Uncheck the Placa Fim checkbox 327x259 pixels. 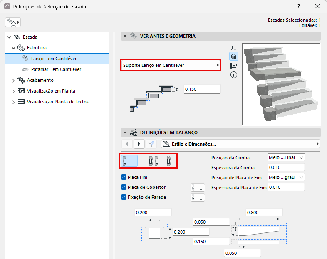tap(124, 177)
